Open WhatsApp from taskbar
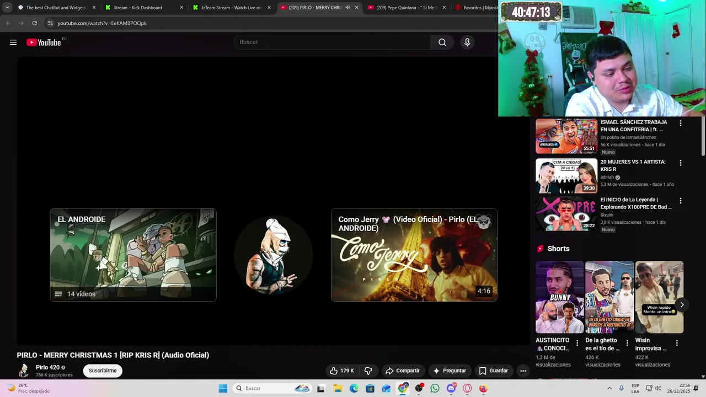The width and height of the screenshot is (706, 397). [435, 388]
